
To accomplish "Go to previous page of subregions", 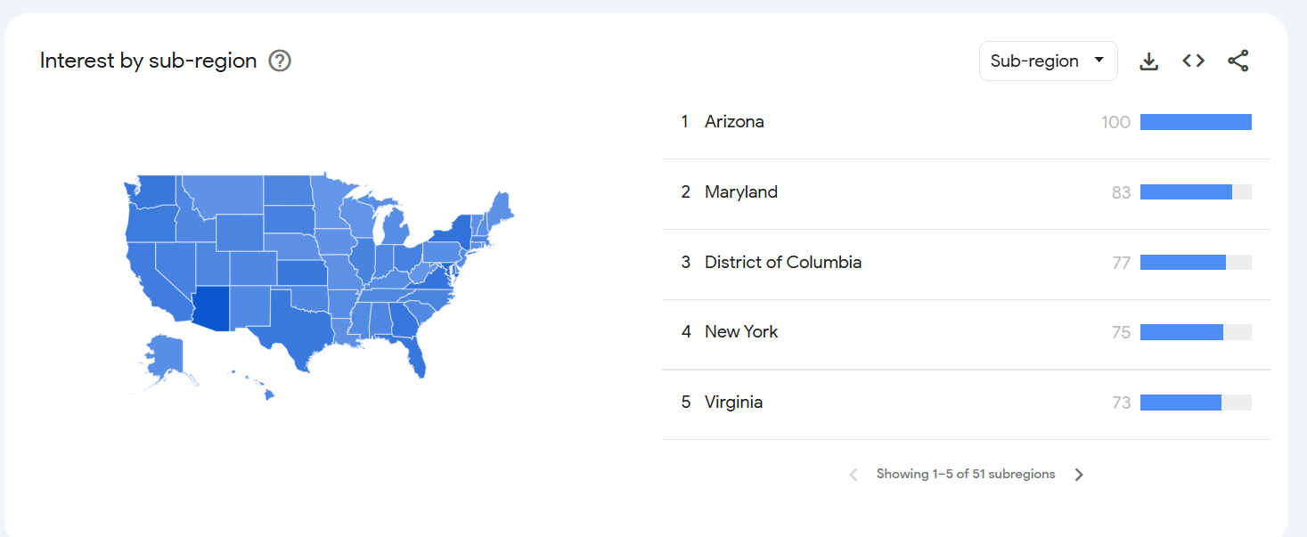I will click(854, 475).
